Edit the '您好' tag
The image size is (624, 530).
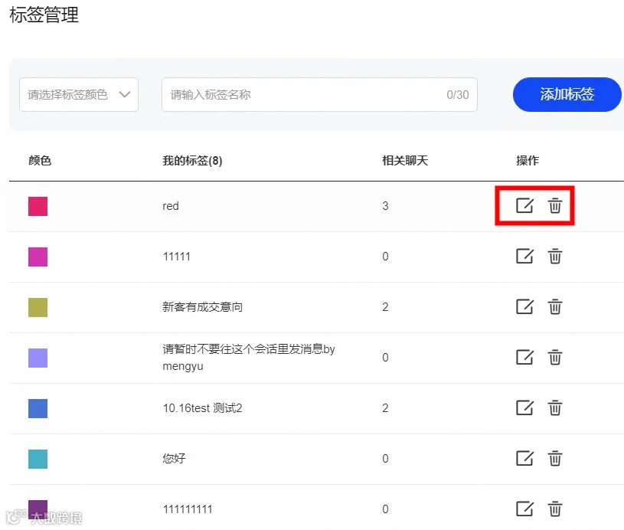tap(524, 458)
